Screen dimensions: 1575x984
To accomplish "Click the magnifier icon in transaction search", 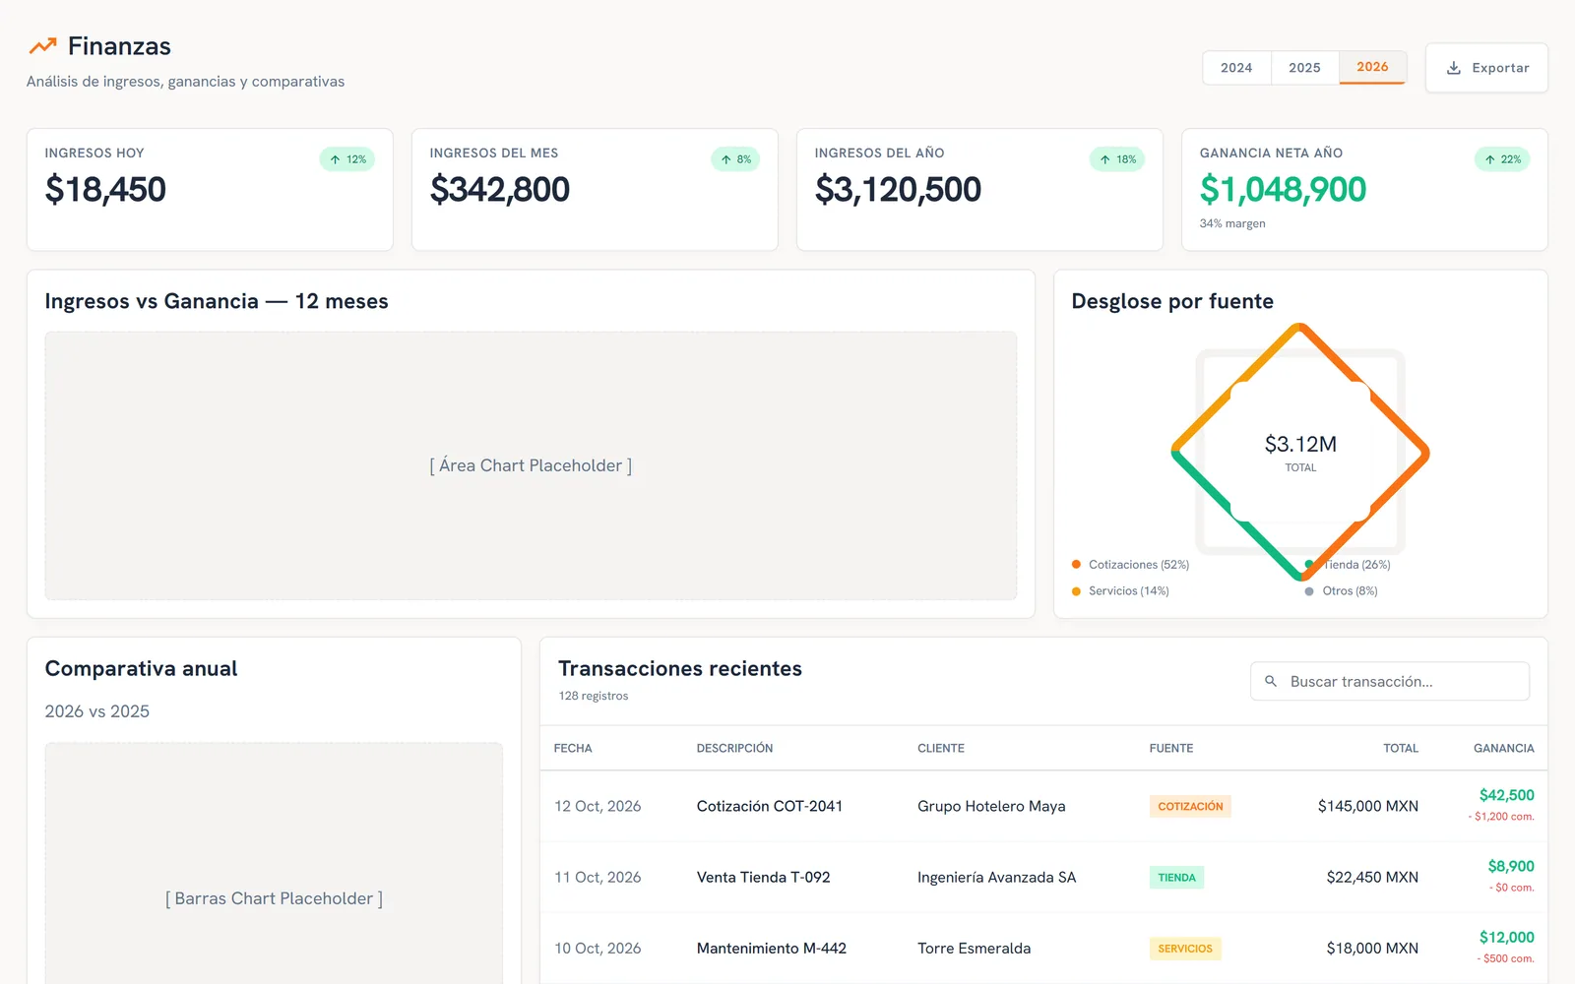I will click(1271, 681).
